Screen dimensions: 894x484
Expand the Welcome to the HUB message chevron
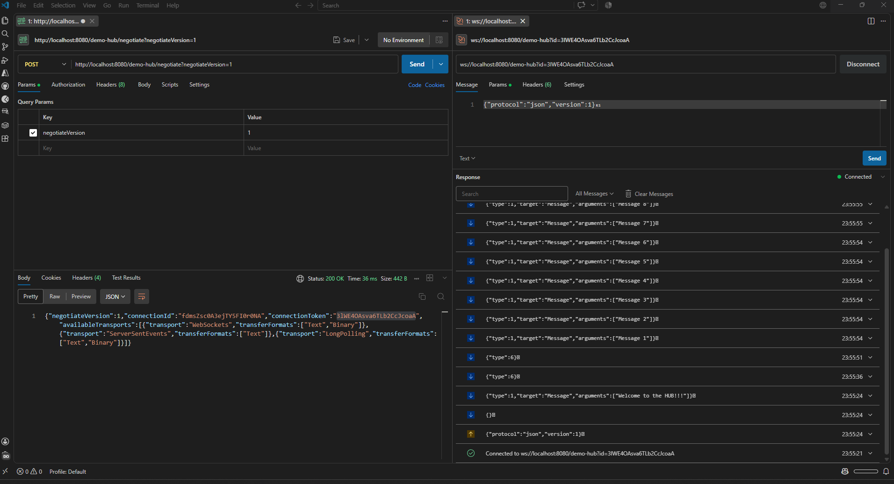point(870,396)
